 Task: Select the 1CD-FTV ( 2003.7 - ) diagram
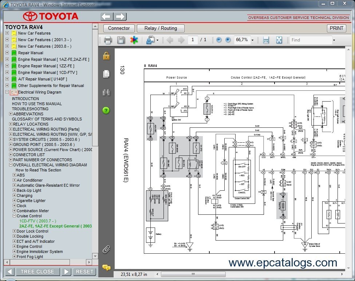click(38, 221)
